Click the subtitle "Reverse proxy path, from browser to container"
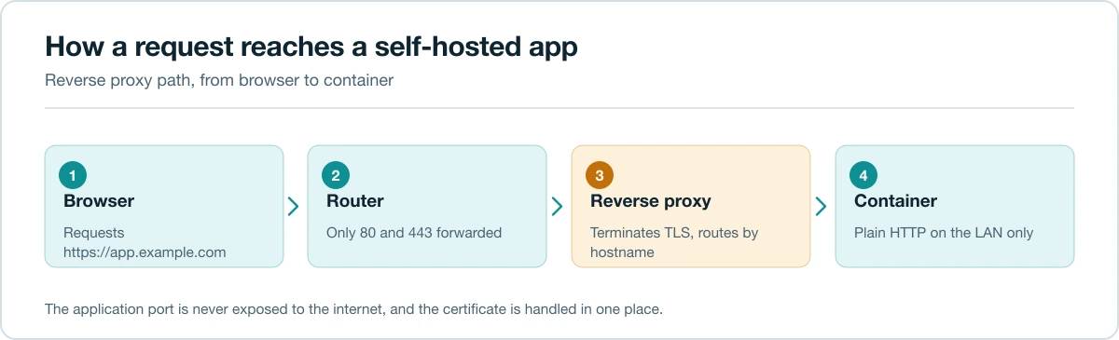The width and height of the screenshot is (1119, 340). click(x=219, y=80)
